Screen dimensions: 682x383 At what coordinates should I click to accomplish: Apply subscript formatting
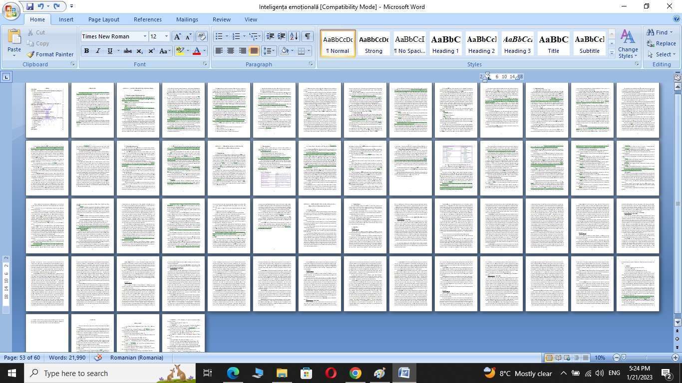(140, 51)
